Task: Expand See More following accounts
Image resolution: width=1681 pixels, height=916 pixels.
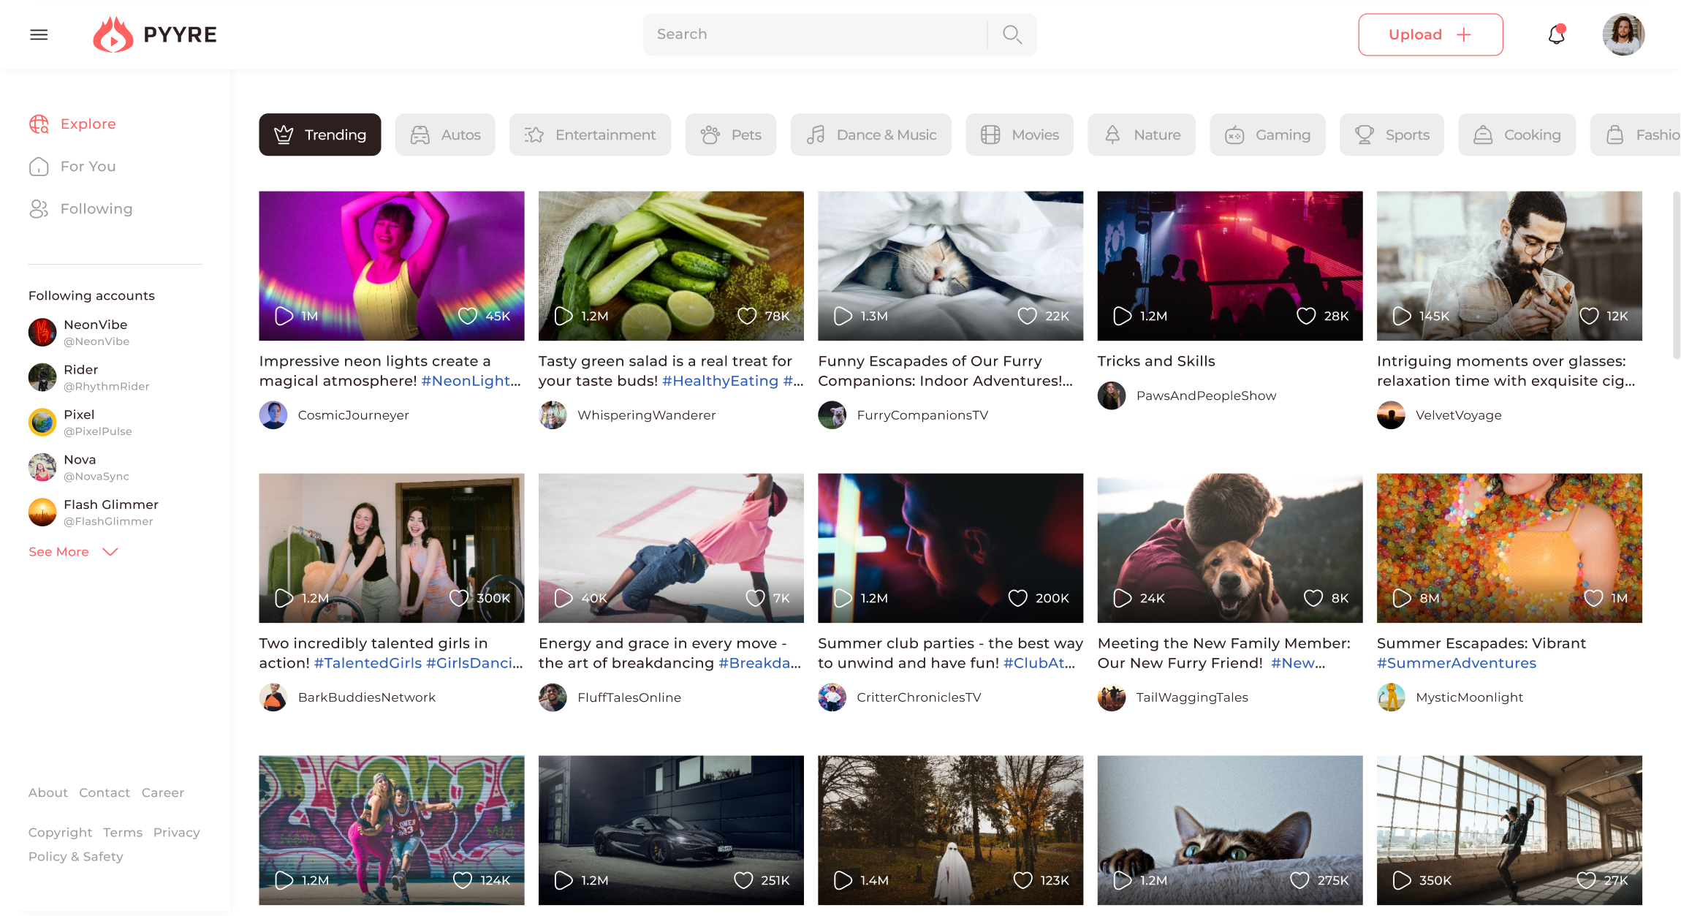Action: click(x=58, y=552)
